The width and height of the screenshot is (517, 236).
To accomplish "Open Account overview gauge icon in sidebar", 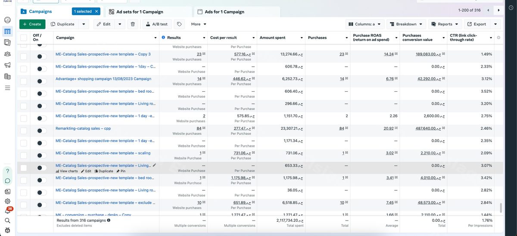I will pyautogui.click(x=7, y=20).
